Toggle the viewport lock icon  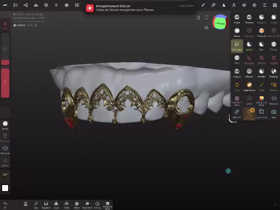tap(198, 17)
